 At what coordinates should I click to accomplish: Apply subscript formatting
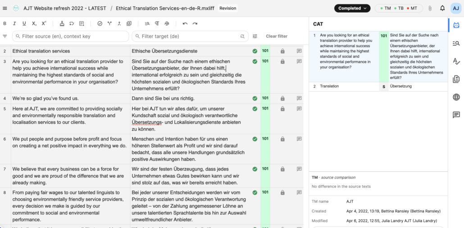34,24
